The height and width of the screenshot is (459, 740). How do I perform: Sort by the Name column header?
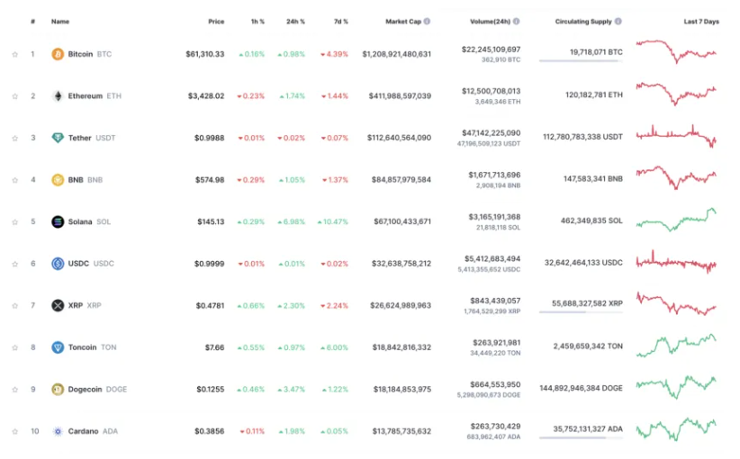click(x=60, y=22)
